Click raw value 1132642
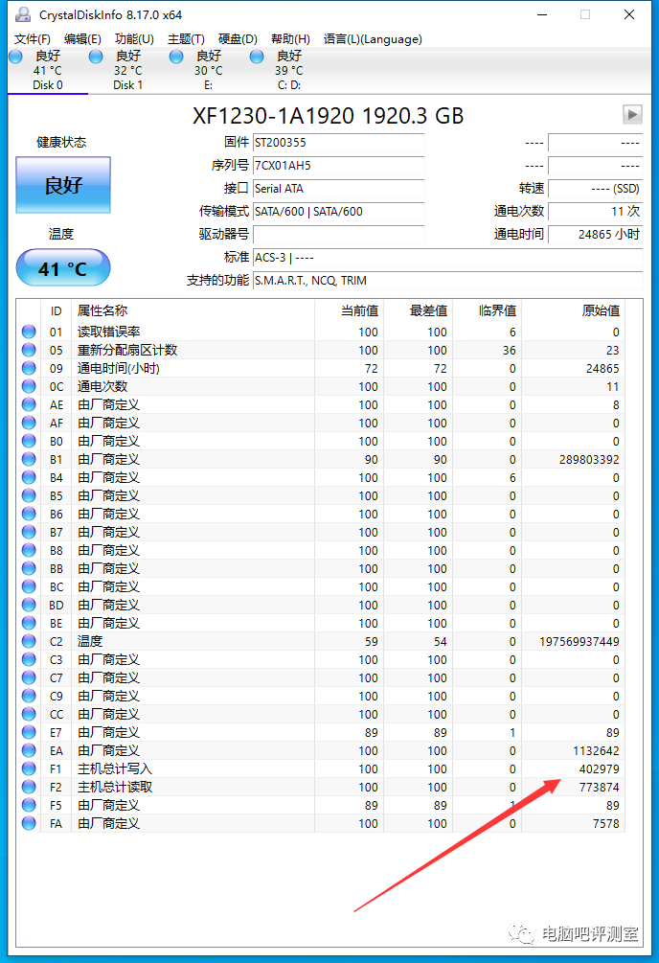The height and width of the screenshot is (963, 659). [x=596, y=750]
